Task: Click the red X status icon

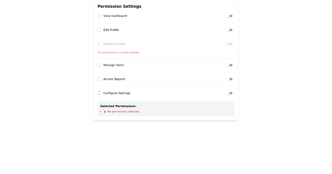Action: tap(105, 112)
